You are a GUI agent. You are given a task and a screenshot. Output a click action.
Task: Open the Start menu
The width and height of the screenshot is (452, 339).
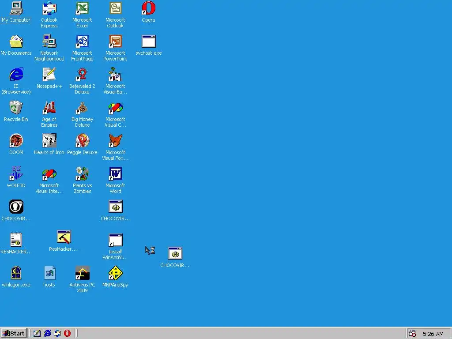click(14, 334)
